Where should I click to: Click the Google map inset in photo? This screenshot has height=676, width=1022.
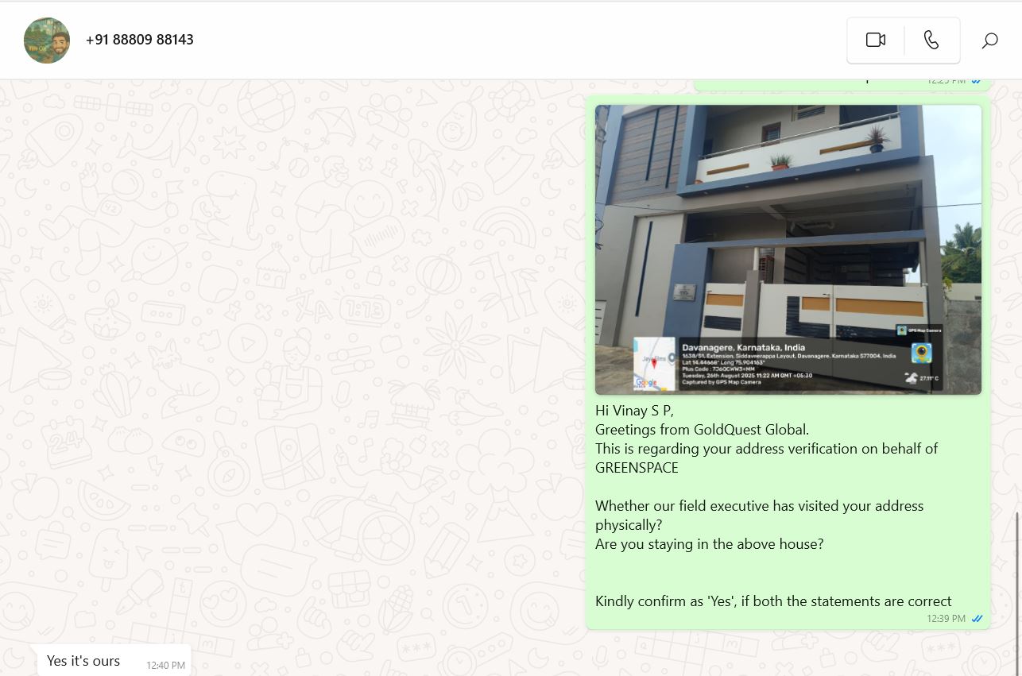(654, 364)
